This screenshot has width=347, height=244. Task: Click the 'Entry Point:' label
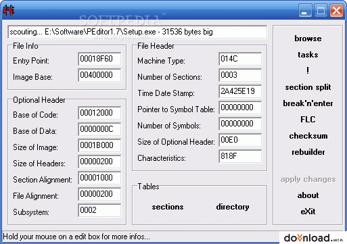(x=31, y=61)
